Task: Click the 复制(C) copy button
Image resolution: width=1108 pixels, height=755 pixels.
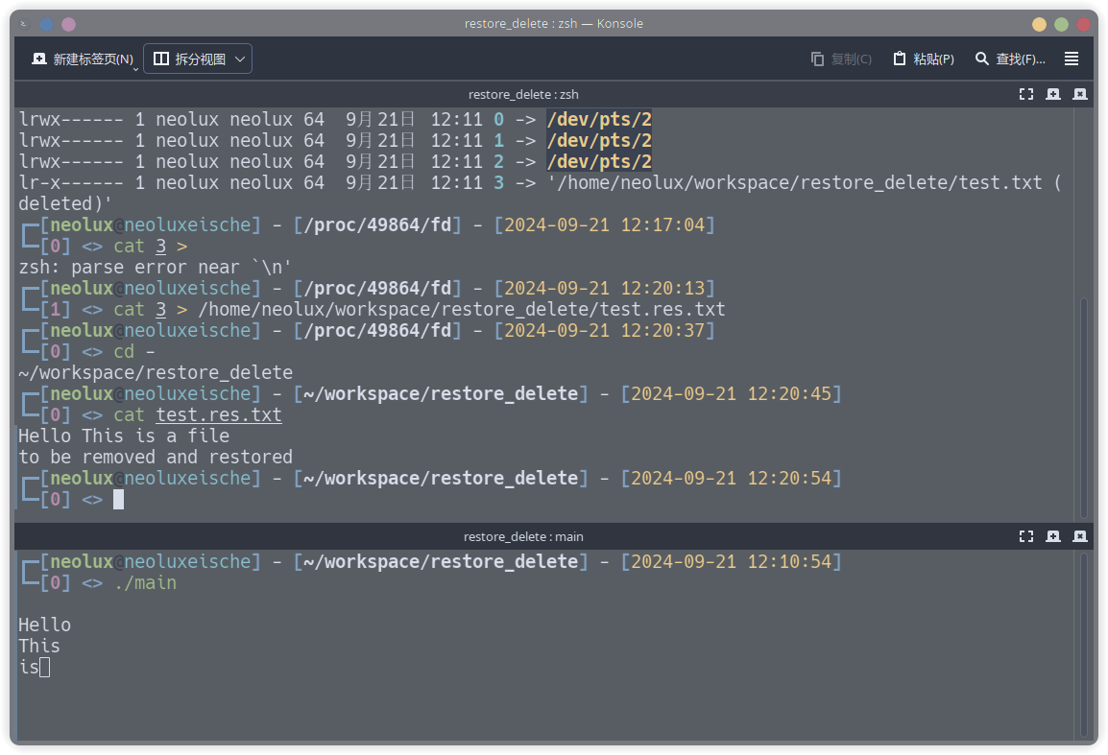Action: point(841,59)
